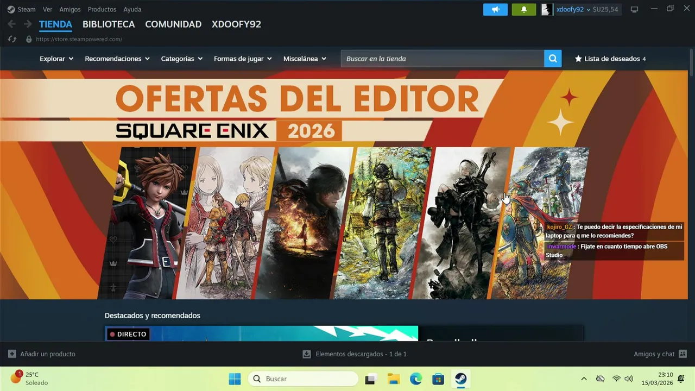Open the Final Fantasy XVI fire artwork

[x=304, y=223]
